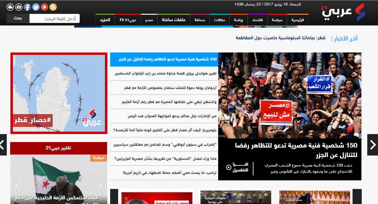Screen dimensions: 378x204
Task: Click the search keyword input field
Action: [x=54, y=19]
